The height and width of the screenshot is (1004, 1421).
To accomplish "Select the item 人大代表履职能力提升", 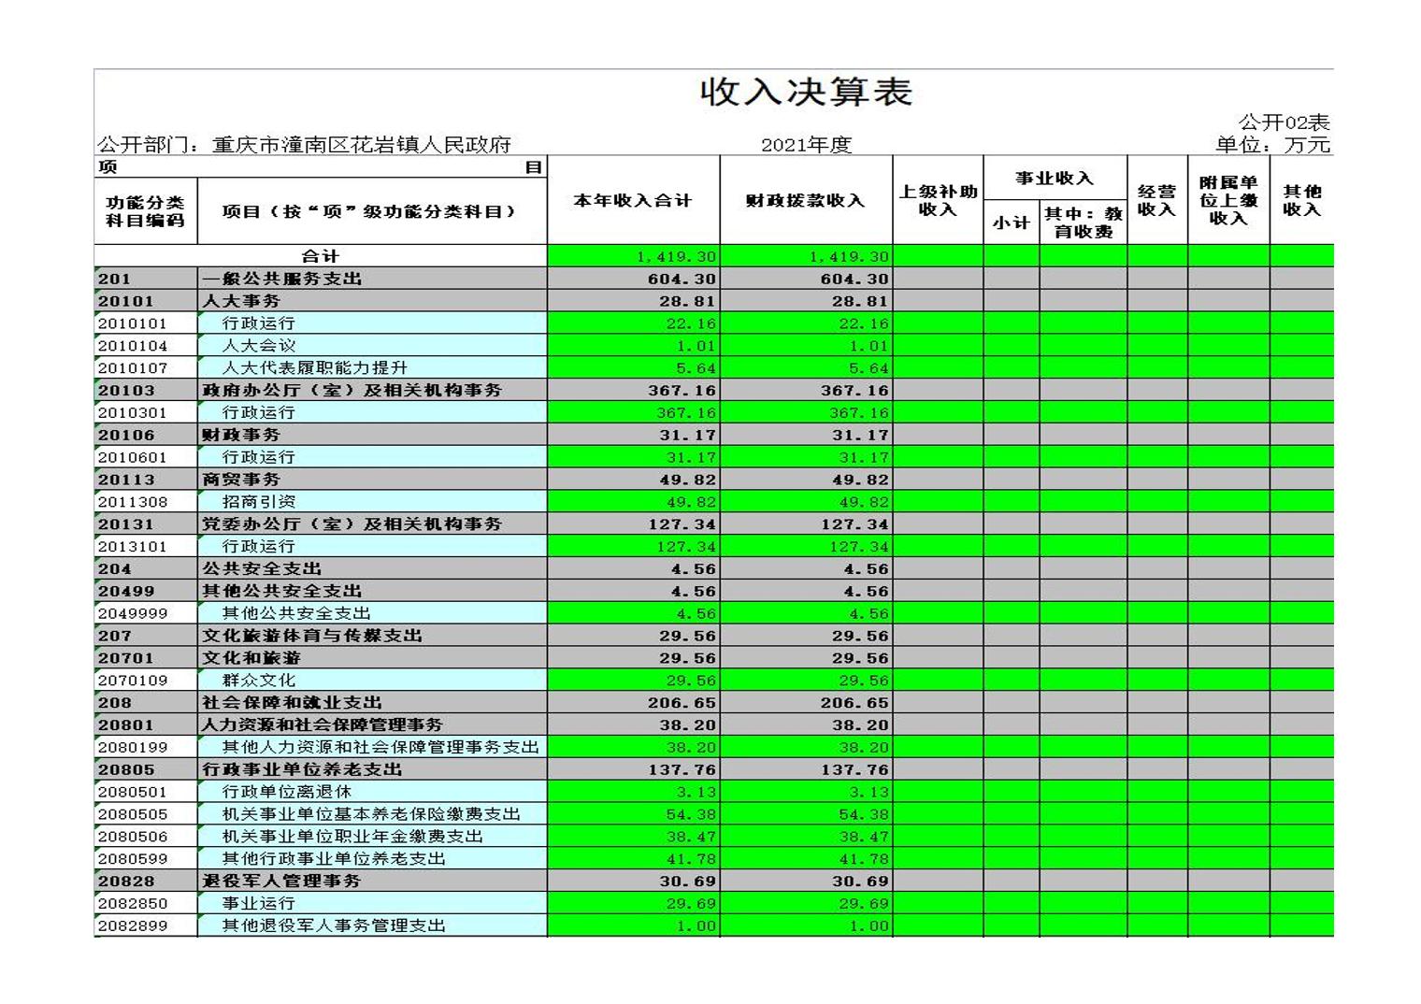I will [x=314, y=367].
